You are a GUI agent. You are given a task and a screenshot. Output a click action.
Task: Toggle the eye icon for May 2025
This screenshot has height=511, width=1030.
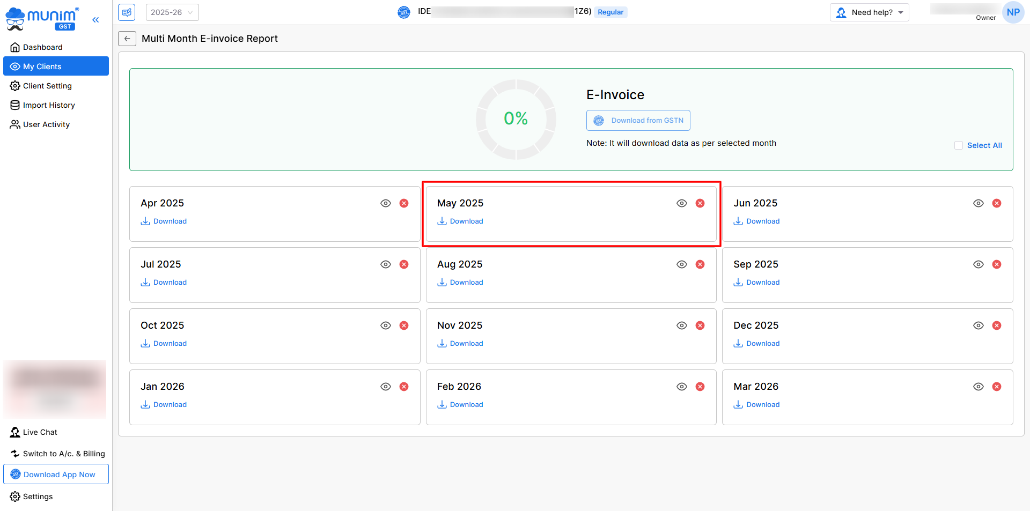[x=682, y=203]
